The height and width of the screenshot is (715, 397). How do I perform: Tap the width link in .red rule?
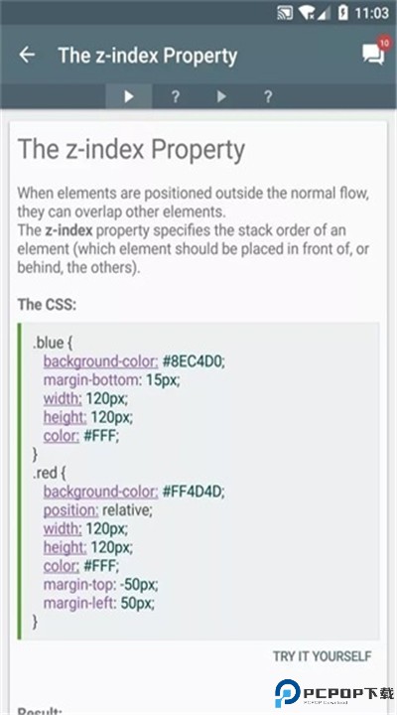pyautogui.click(x=63, y=529)
